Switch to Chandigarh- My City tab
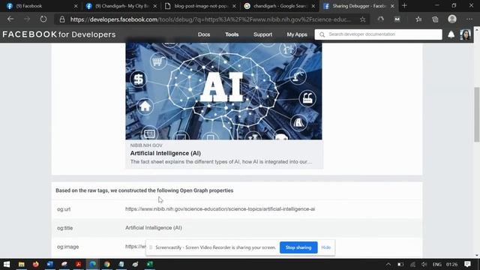Image resolution: width=480 pixels, height=270 pixels. (x=121, y=6)
